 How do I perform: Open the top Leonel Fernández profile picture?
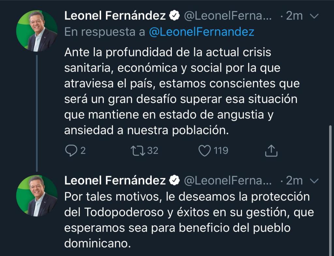(x=37, y=31)
